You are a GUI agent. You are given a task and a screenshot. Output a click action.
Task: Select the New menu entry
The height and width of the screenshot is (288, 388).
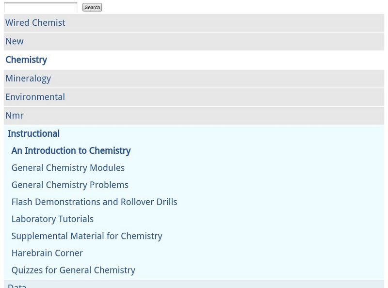[x=15, y=41]
